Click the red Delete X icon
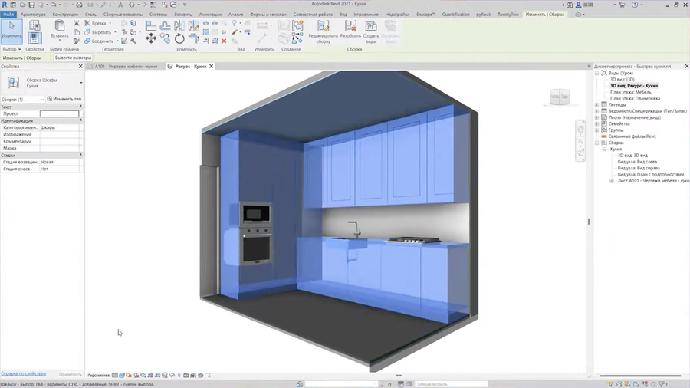Viewport: 690px width, 388px height. 224,41
